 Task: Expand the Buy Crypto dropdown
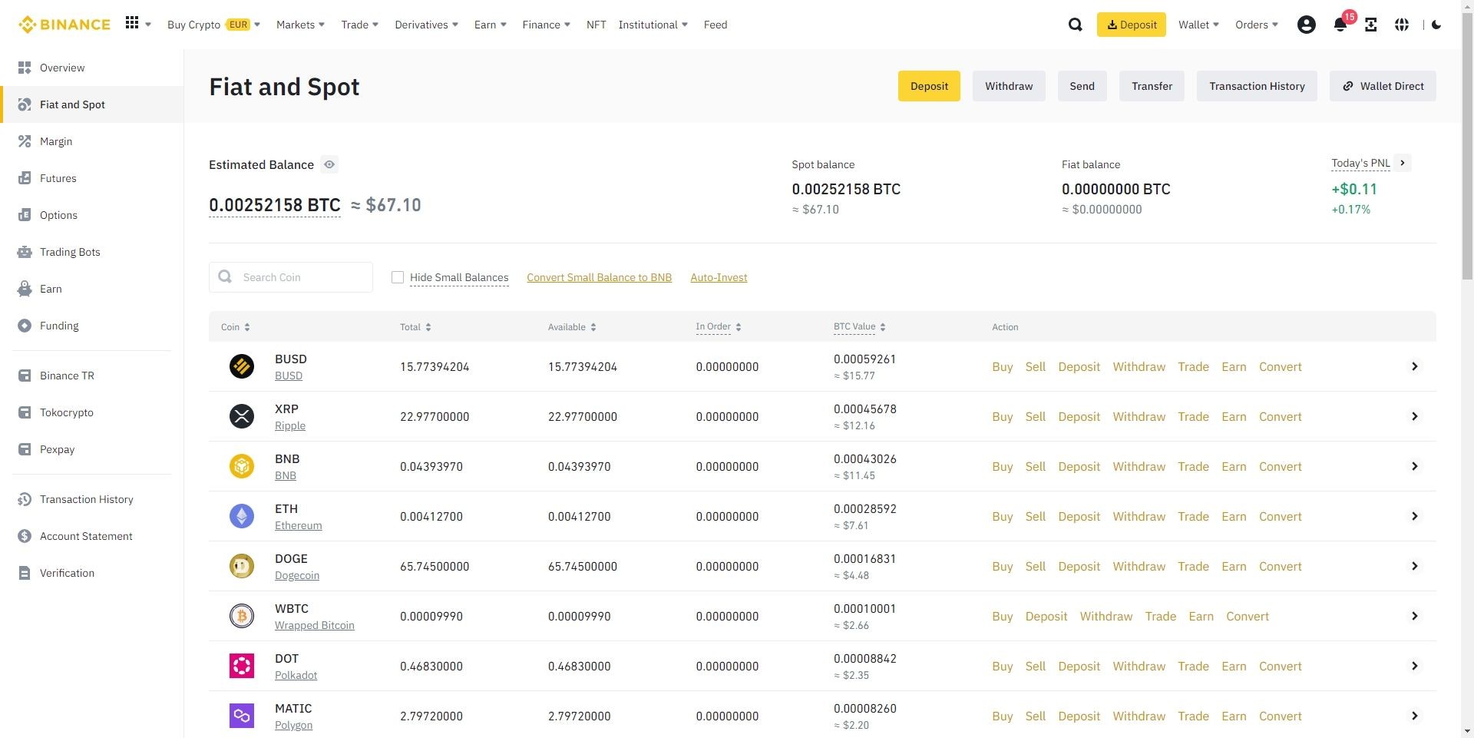click(x=213, y=25)
